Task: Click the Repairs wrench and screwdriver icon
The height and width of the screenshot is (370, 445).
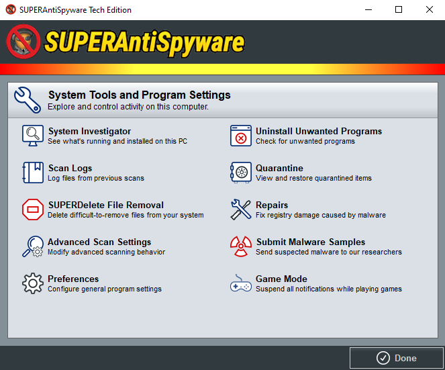Action: pos(241,210)
